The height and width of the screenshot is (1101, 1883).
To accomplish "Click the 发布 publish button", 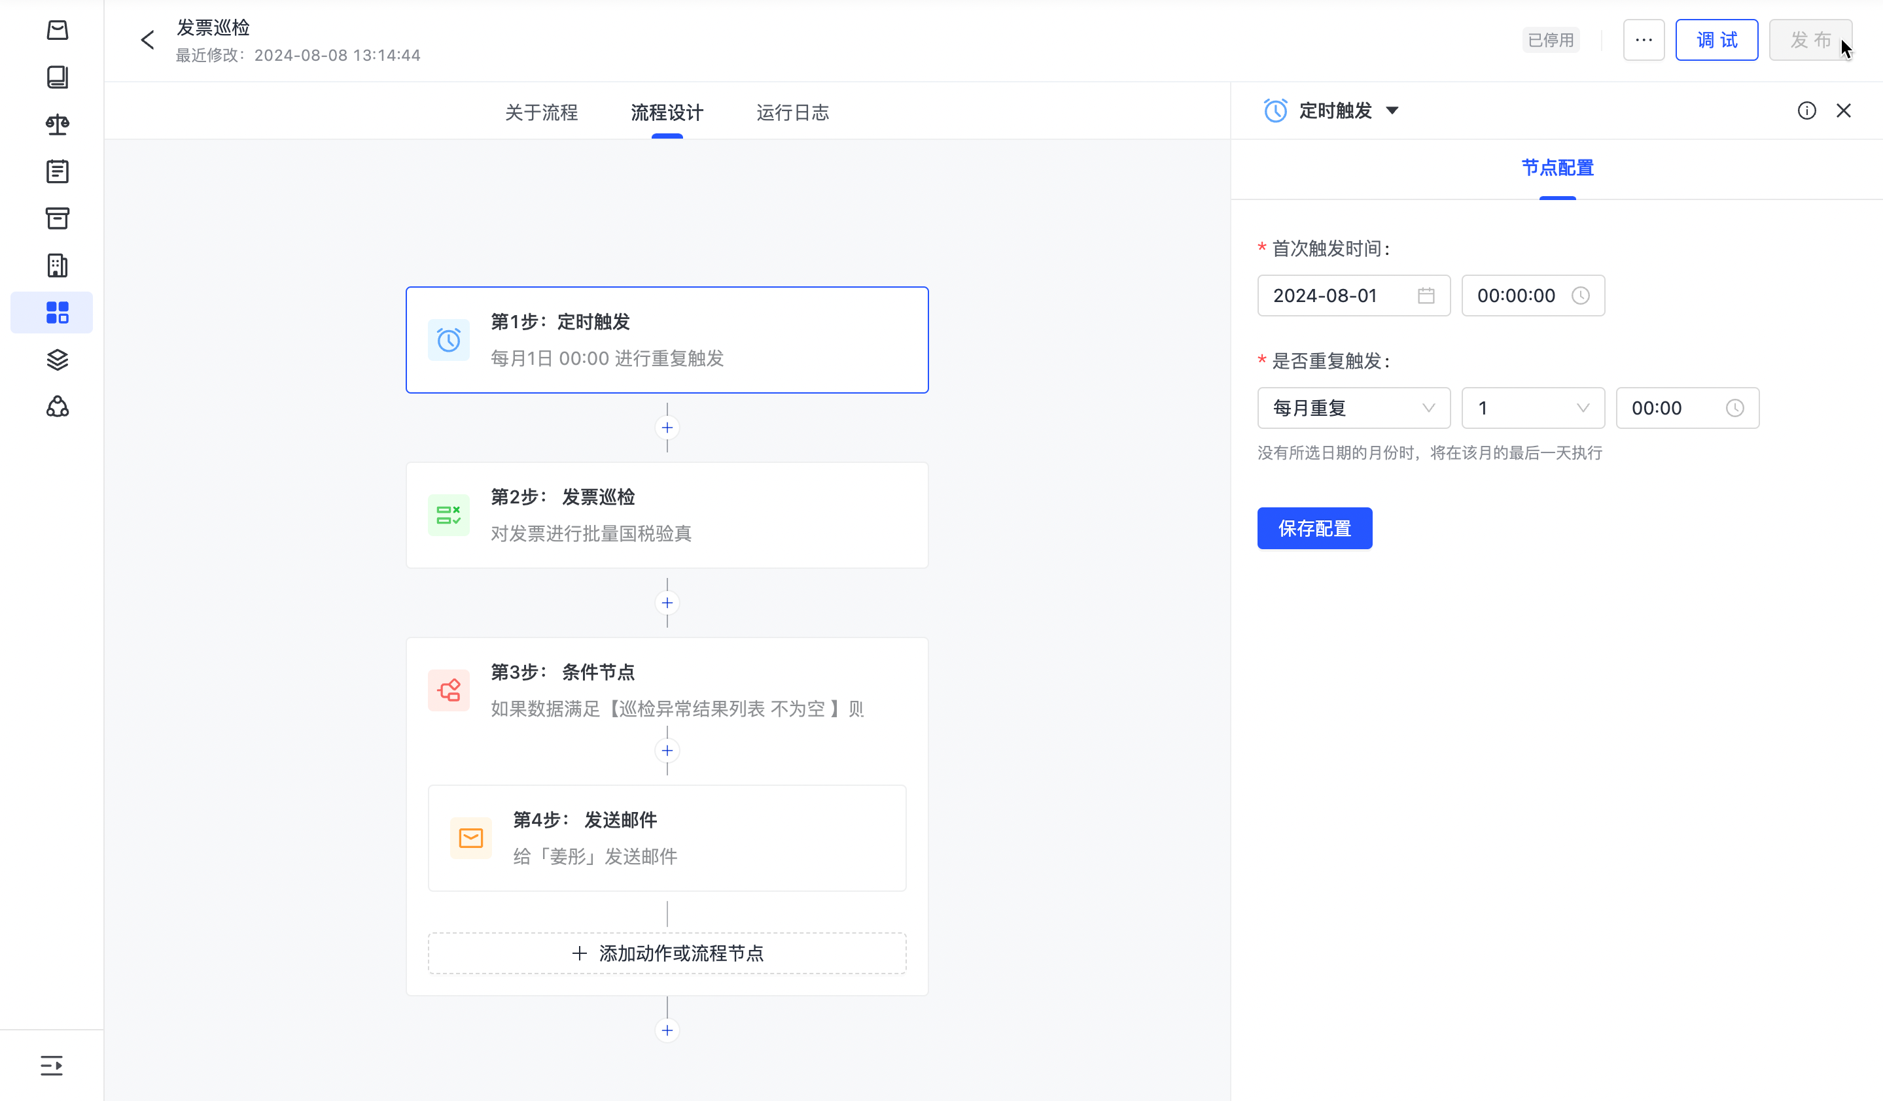I will click(x=1810, y=40).
